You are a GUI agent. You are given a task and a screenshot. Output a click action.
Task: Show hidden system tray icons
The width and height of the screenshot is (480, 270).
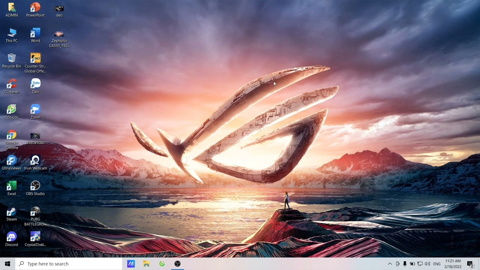(390, 264)
